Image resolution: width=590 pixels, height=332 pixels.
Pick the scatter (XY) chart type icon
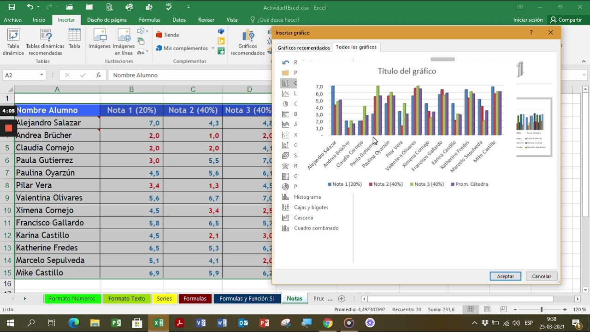(x=285, y=135)
